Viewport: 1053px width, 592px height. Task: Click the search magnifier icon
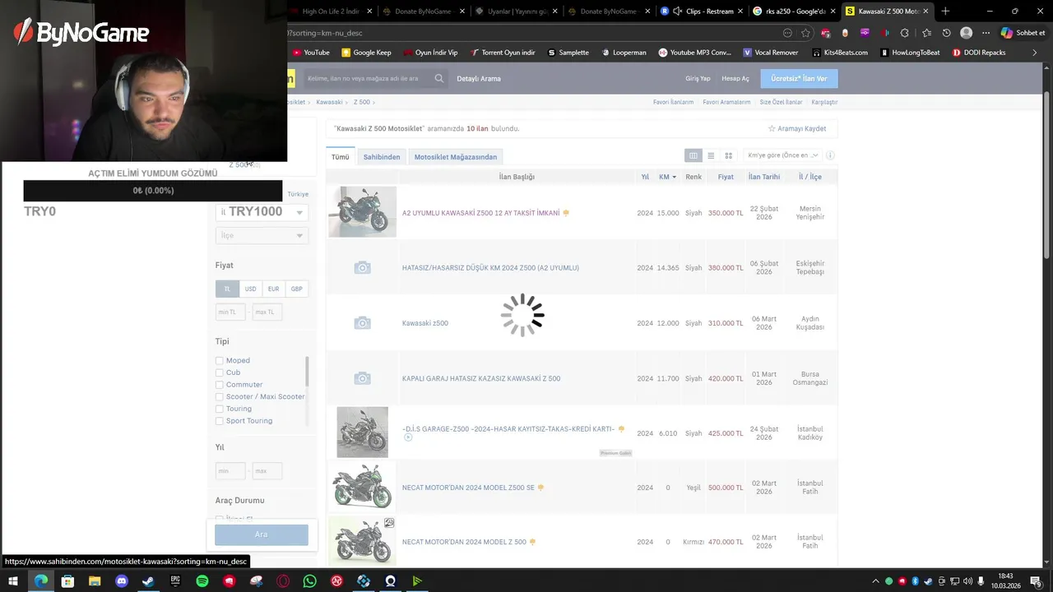[439, 78]
